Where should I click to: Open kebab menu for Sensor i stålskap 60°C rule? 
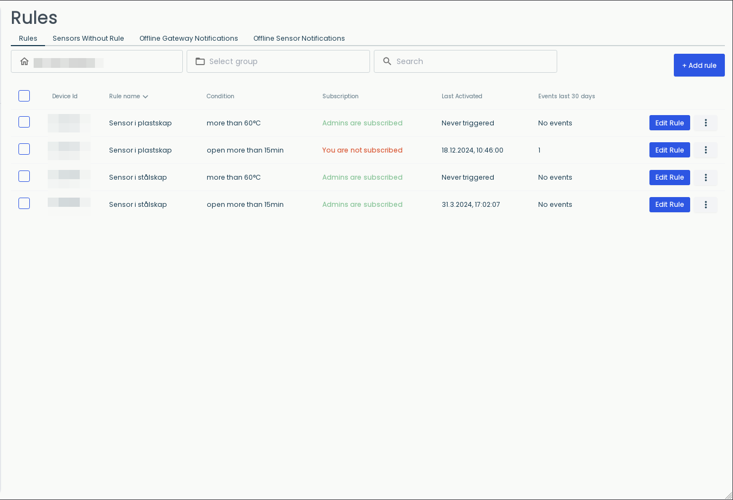pyautogui.click(x=705, y=178)
